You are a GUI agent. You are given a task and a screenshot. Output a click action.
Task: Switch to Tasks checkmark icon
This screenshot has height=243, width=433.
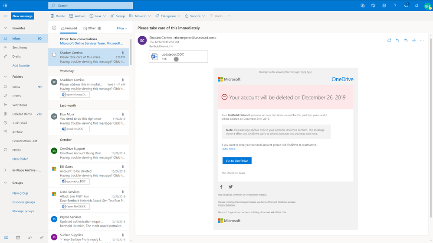42,237
